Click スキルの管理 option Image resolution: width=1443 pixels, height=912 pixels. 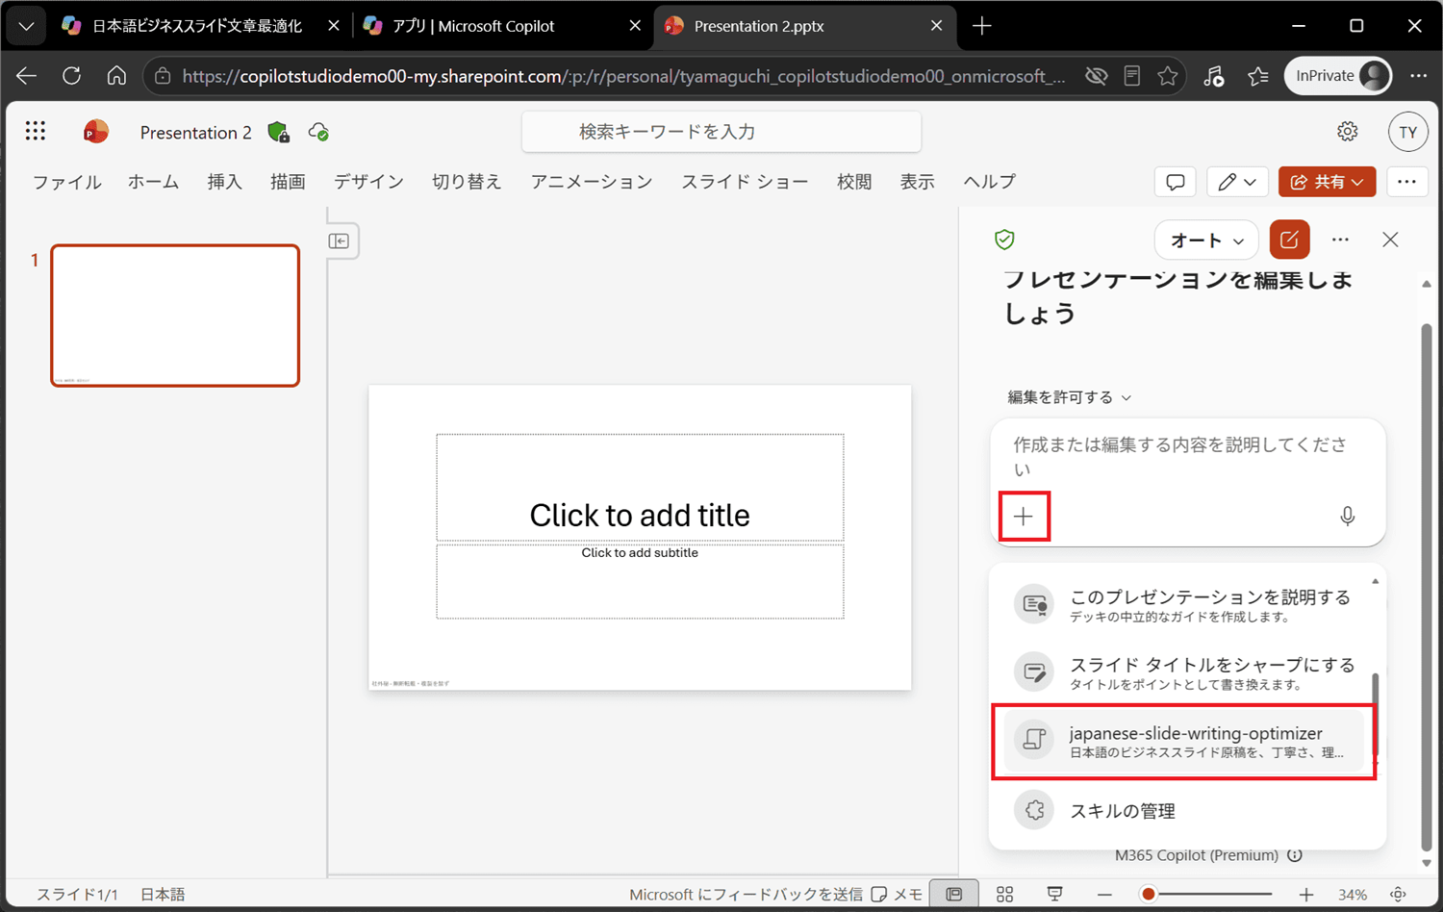click(1123, 811)
